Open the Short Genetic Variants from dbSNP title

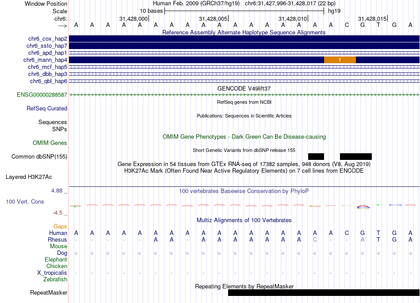(244, 150)
